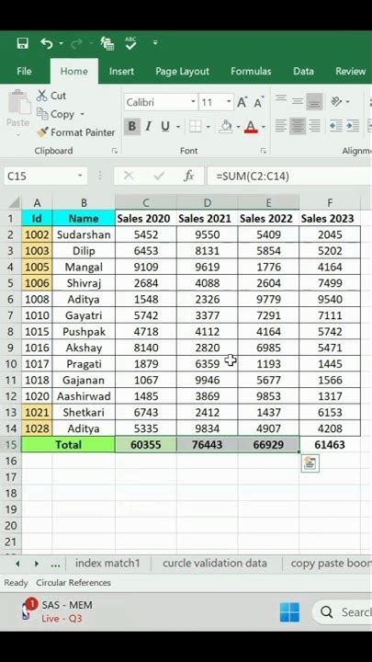Open the Underline style dropdown arrow
The image size is (372, 662).
tap(178, 127)
